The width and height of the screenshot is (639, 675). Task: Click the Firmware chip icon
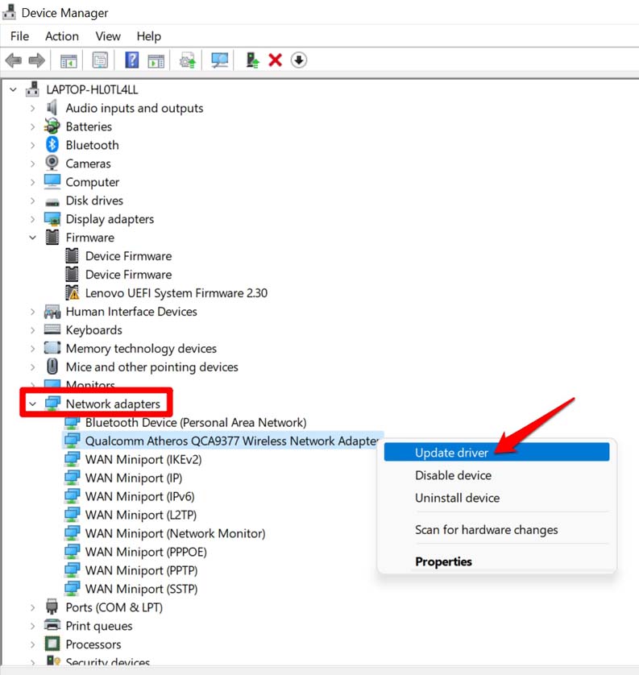(x=52, y=237)
